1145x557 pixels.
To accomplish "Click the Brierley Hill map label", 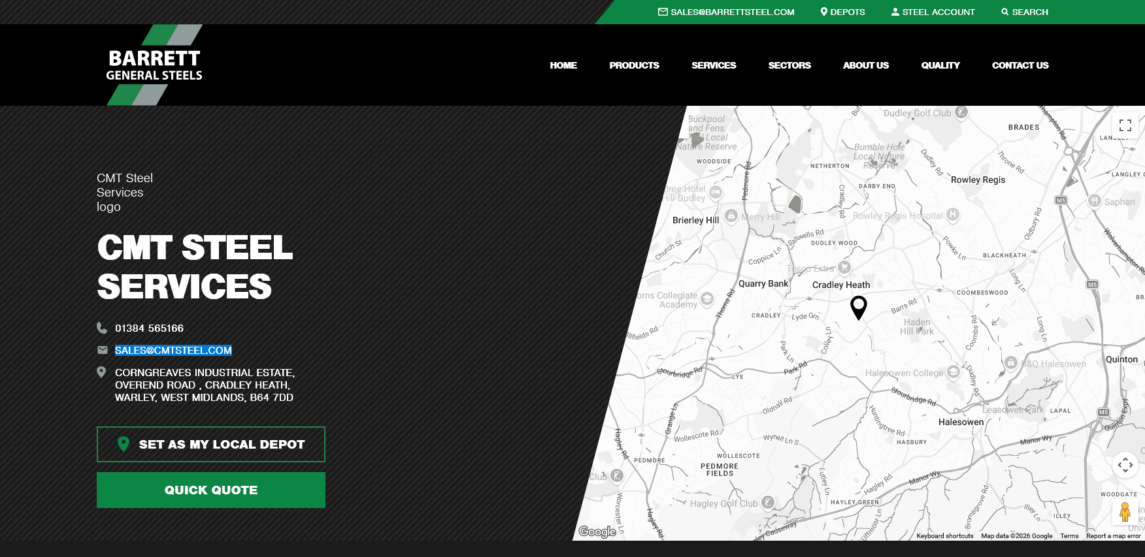I will click(x=695, y=220).
